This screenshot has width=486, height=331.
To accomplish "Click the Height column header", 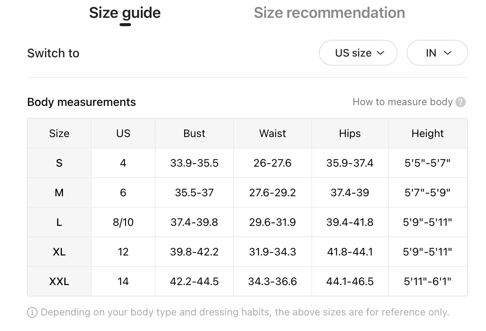I will [428, 133].
